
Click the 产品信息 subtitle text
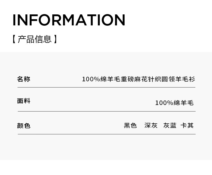34,39
